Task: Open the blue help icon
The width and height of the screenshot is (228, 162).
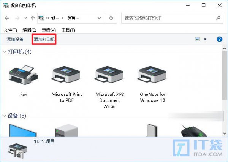Action: (x=219, y=39)
